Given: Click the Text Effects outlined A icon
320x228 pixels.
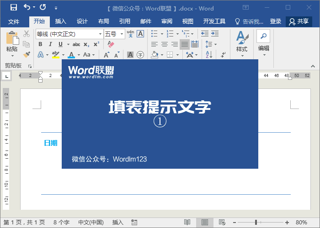Looking at the screenshot, I should (x=41, y=55).
